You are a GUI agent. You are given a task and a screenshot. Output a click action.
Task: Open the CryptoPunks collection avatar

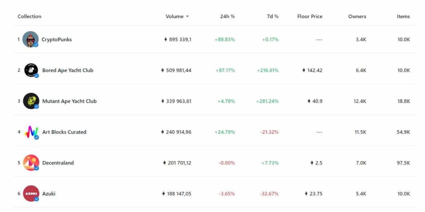30,39
